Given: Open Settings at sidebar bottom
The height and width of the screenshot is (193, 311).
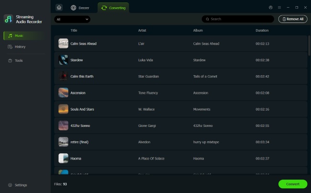Looking at the screenshot, I should [x=17, y=185].
